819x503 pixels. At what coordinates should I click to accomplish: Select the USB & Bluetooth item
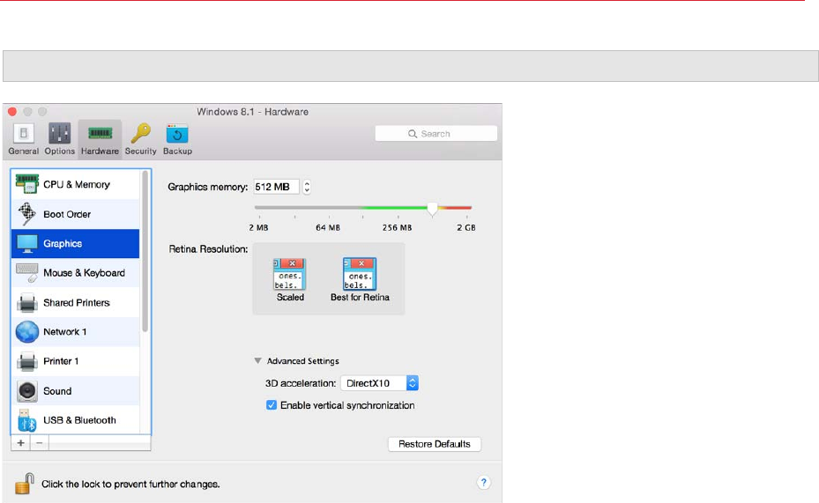(x=75, y=420)
